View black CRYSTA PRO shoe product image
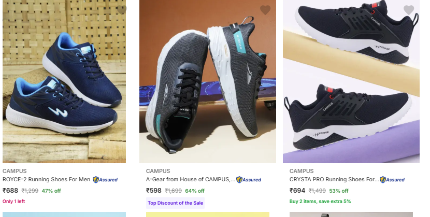The image size is (430, 217). click(351, 81)
